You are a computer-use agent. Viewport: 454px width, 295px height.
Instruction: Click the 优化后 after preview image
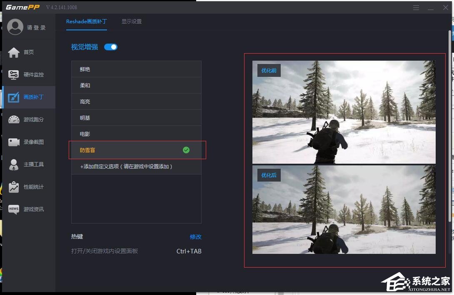pyautogui.click(x=344, y=209)
